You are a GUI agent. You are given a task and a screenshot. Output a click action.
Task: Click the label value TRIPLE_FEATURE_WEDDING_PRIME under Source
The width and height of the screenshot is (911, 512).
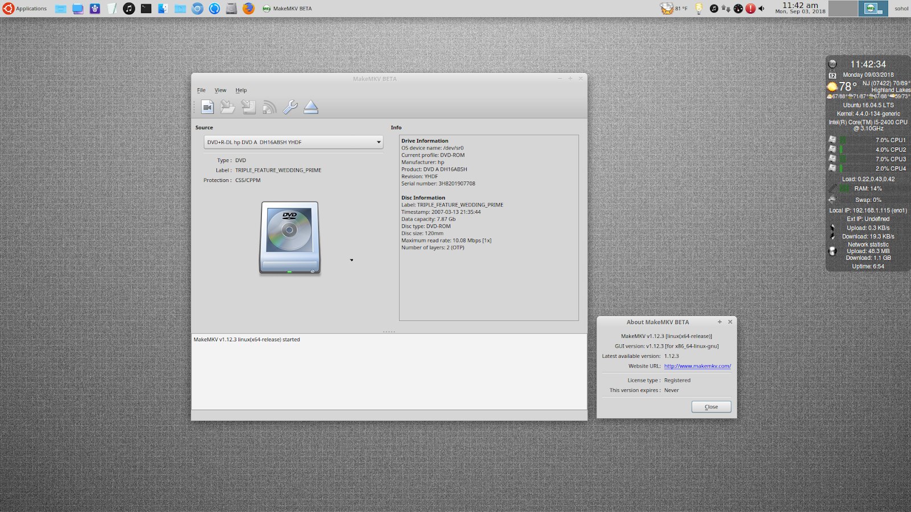(x=278, y=170)
